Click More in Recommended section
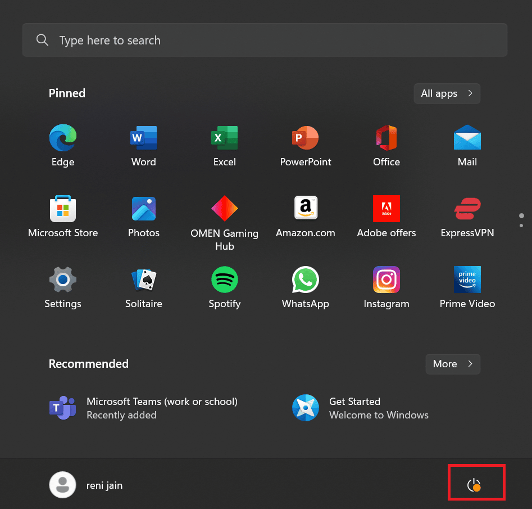This screenshot has width=532, height=509. 453,364
